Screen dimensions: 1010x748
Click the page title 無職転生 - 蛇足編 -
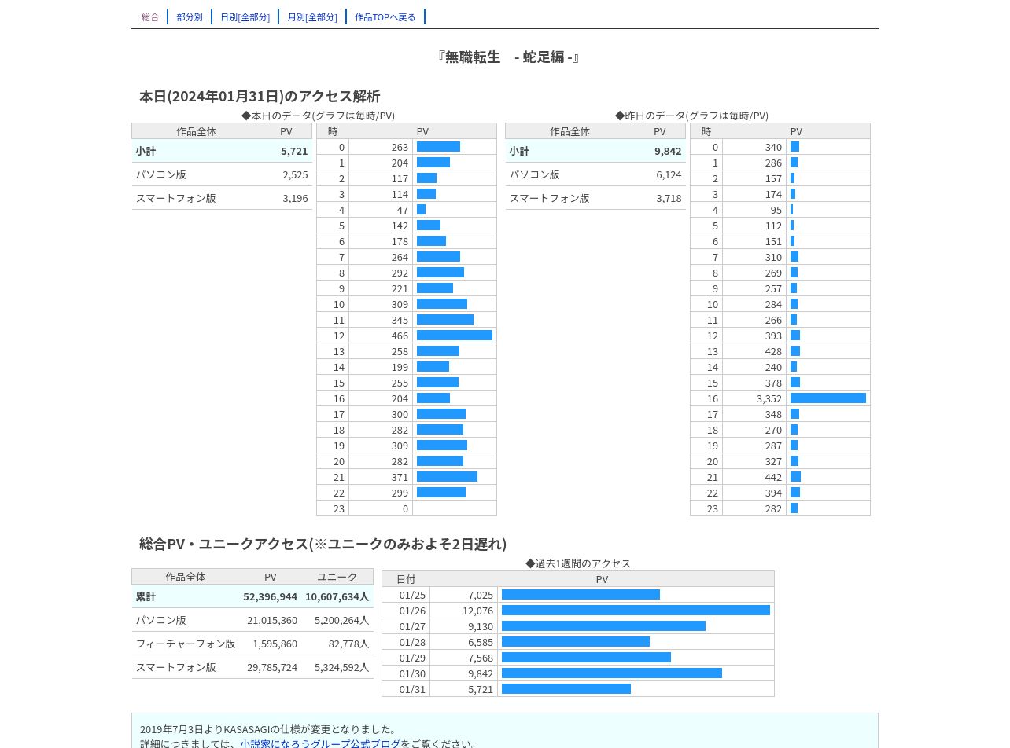(507, 57)
